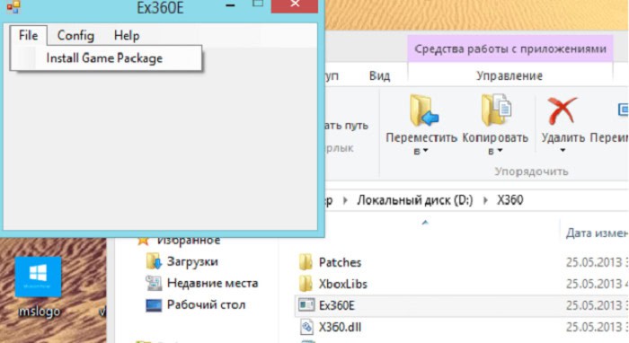The image size is (629, 343).
Task: Select the XboxLibs folder name
Action: 343,284
